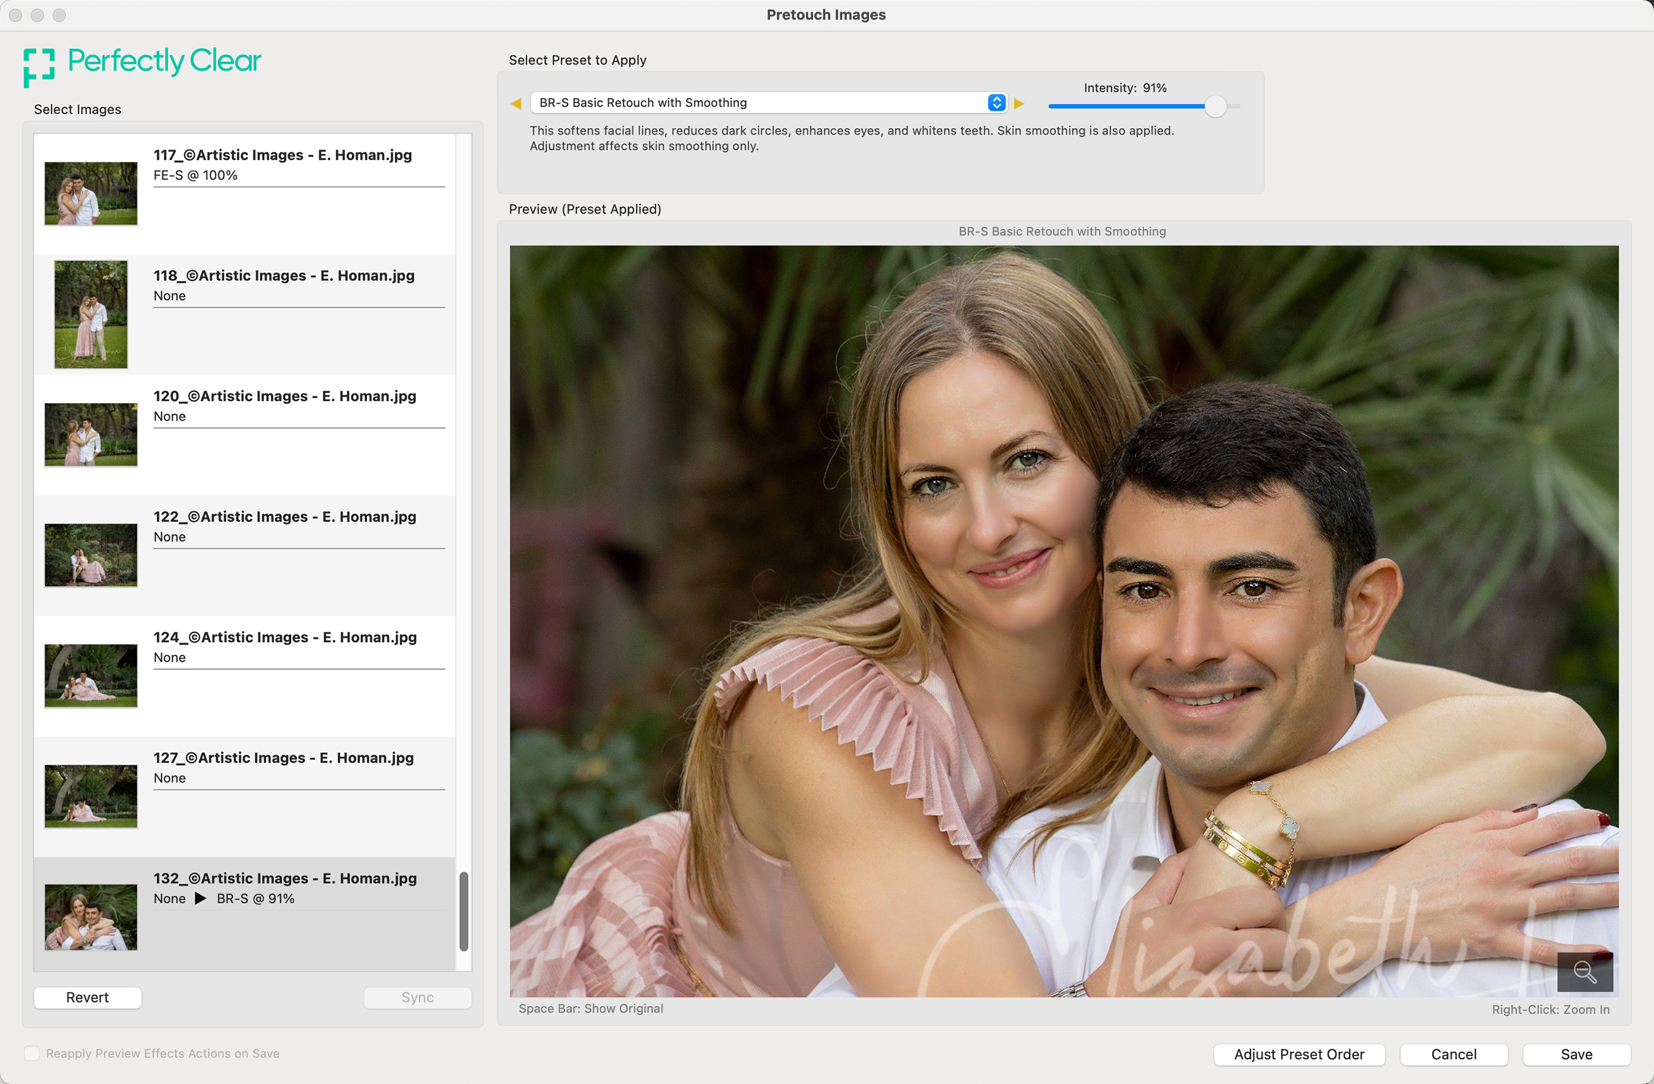
Task: Click the next preset right arrow
Action: point(1019,104)
